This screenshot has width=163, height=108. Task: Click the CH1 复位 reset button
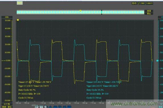[x=10, y=107]
